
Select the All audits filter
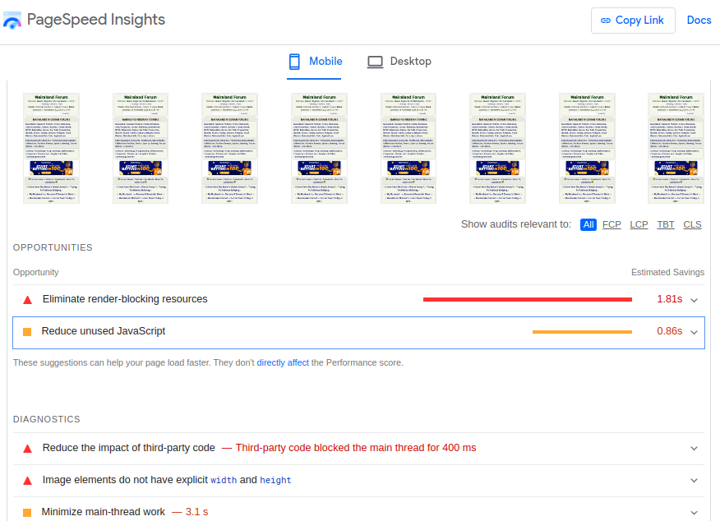588,224
